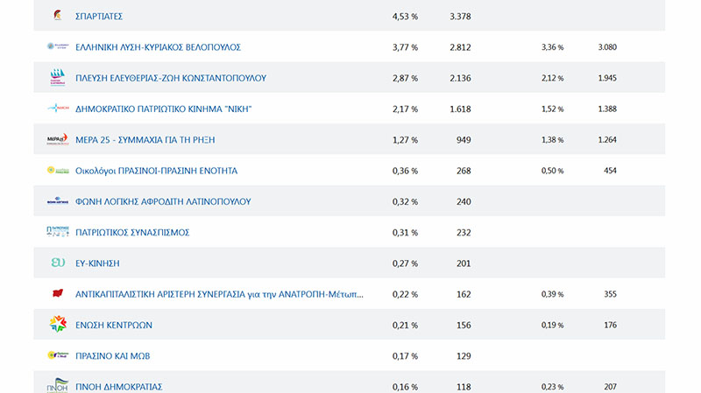
Task: Click the red ΑΝΤΙΚΑΠΙΤΑΛΙΣΤΙΚΗ ΑΡΙΣΤΕΡΗ flag logo
Action: coord(57,293)
